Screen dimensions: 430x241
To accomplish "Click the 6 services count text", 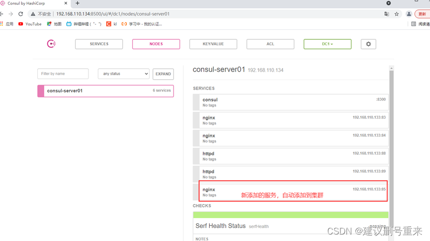I will (x=162, y=91).
